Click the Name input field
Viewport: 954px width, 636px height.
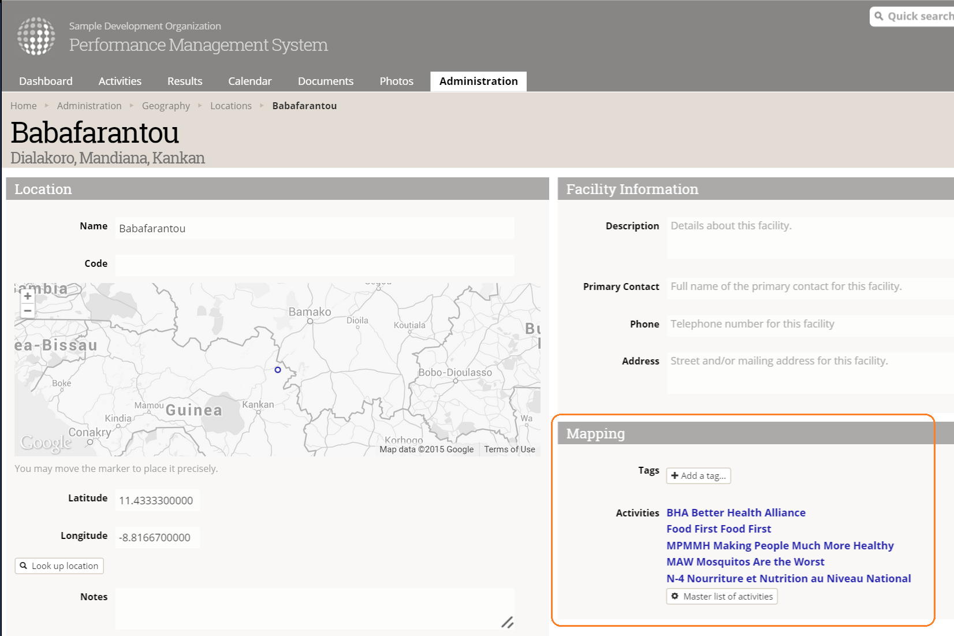coord(315,228)
